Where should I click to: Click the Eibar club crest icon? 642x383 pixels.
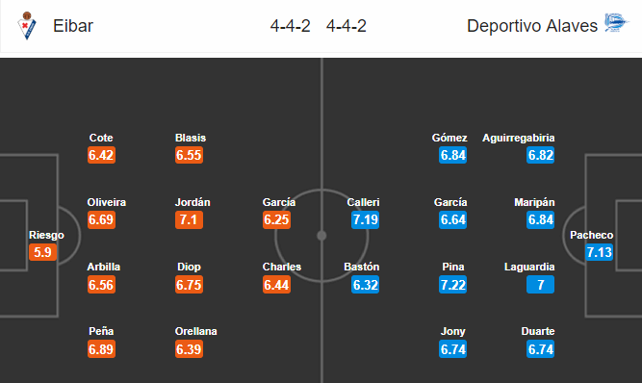27,26
